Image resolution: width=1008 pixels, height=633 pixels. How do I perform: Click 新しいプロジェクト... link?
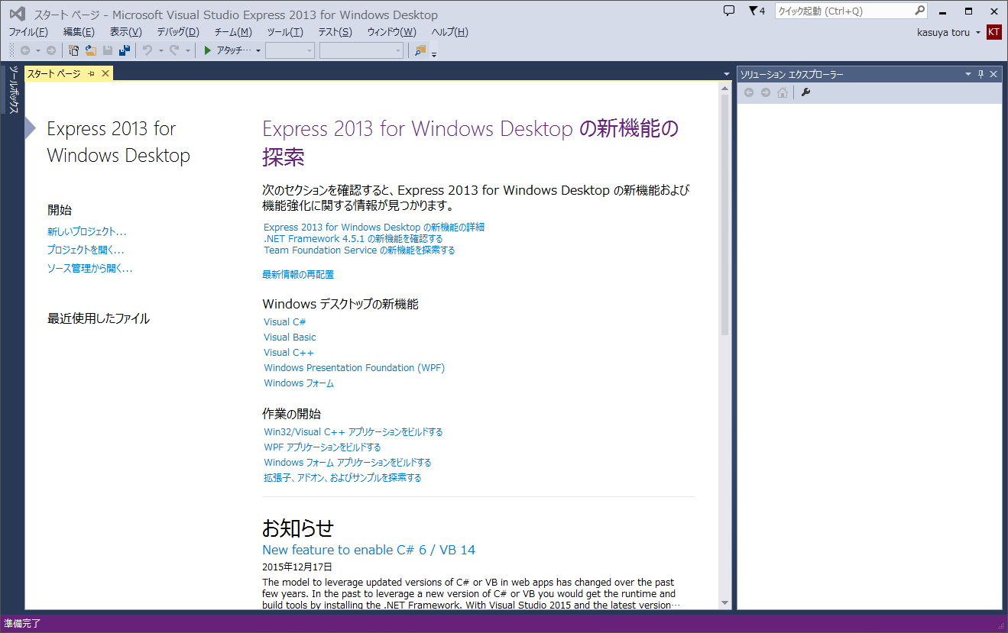87,231
